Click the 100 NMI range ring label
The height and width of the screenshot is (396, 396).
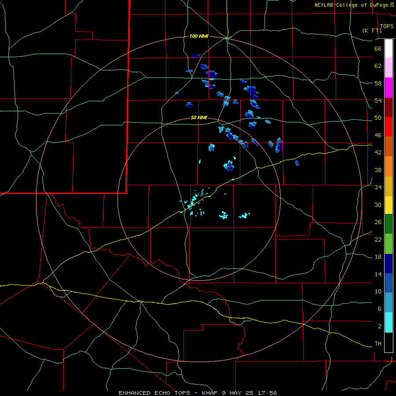click(x=199, y=37)
